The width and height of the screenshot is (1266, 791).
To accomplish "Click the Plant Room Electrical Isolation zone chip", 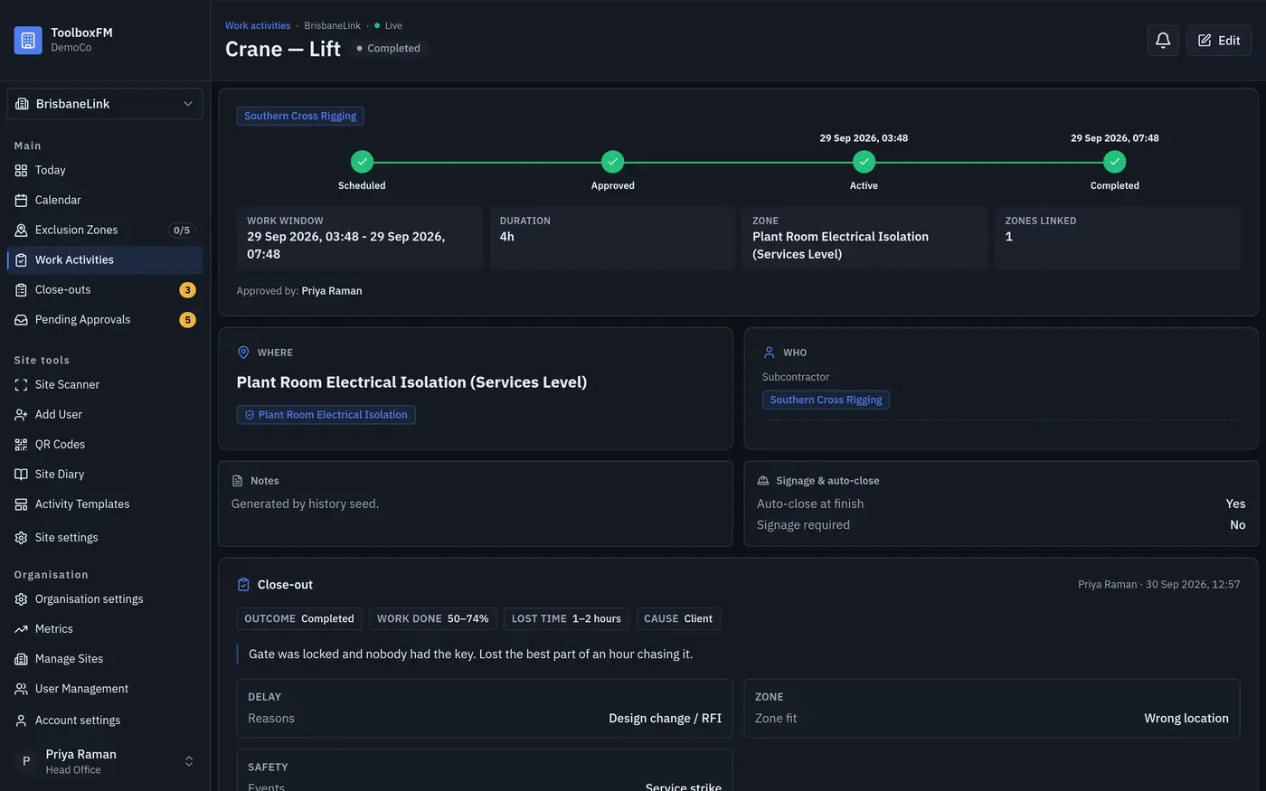I will [x=326, y=415].
